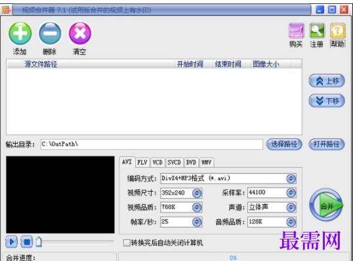Click the preview Stop button

26,242
